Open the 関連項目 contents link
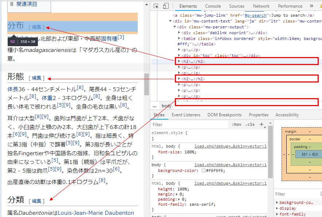Viewport: 322px width, 217px height. coord(27,4)
